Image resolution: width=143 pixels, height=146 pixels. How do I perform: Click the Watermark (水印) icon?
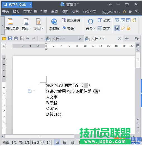click(x=38, y=22)
